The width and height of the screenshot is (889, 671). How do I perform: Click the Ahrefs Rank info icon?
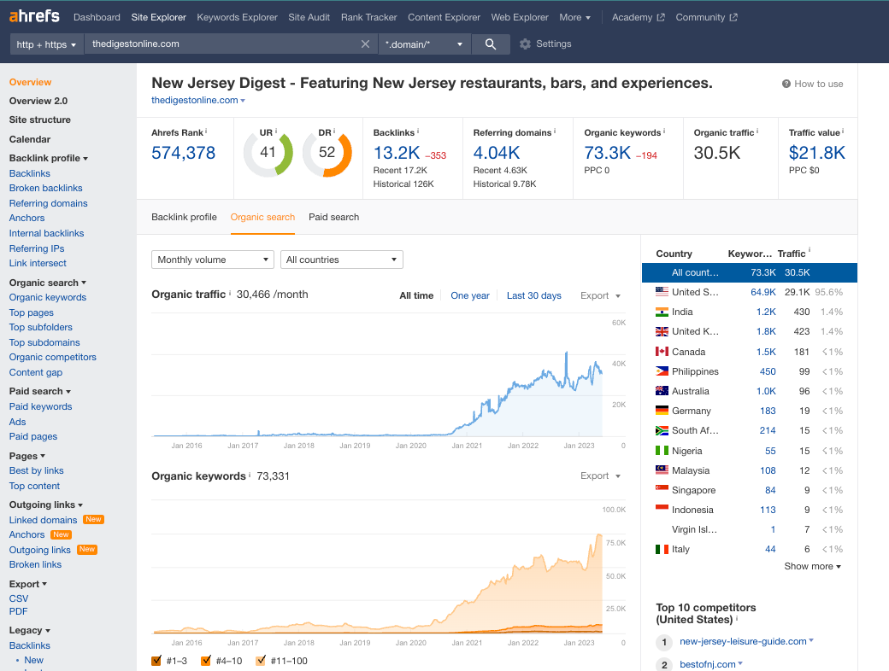206,131
